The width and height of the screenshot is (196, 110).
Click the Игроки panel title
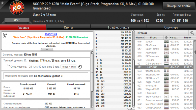click(x=142, y=33)
